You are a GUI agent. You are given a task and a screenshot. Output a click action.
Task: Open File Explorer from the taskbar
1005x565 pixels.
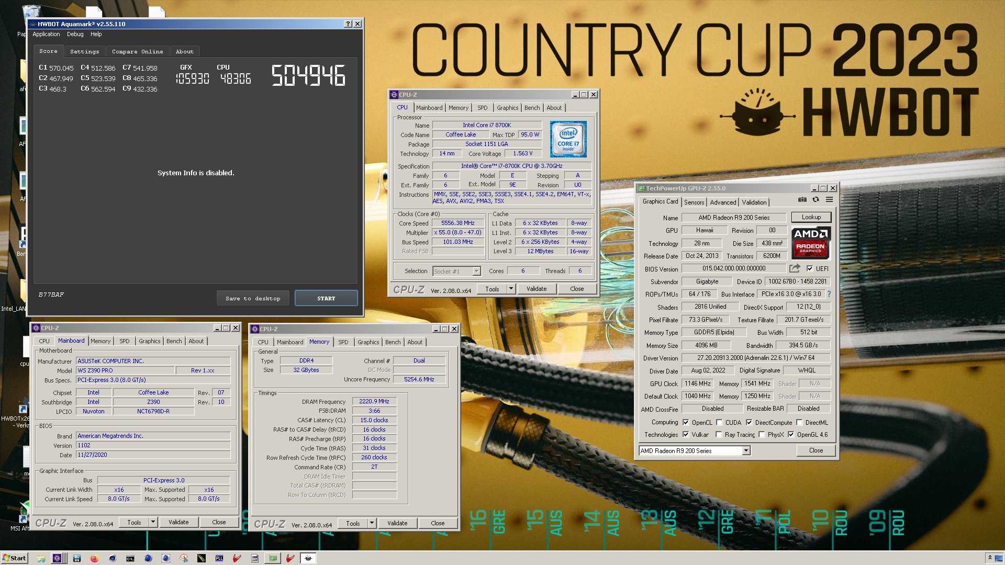pos(41,558)
